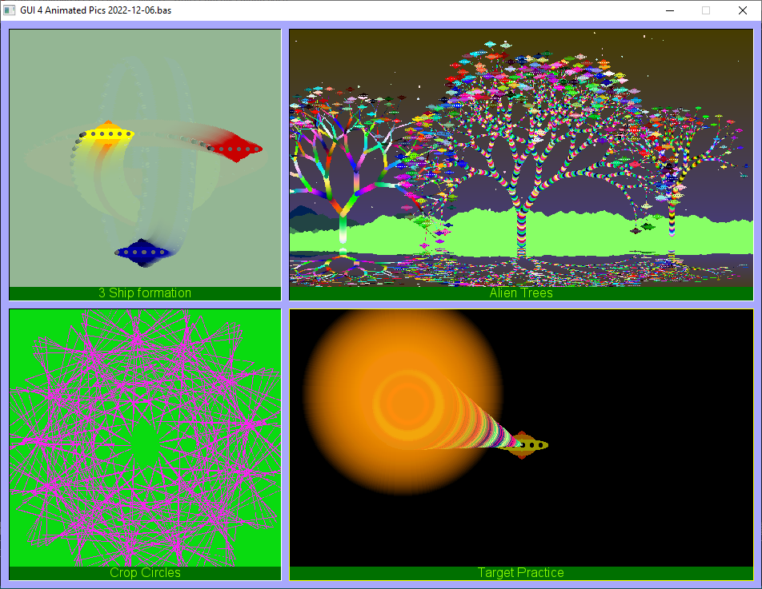Click the window's application icon in title bar
Screen dimensions: 762x589
pos(10,10)
